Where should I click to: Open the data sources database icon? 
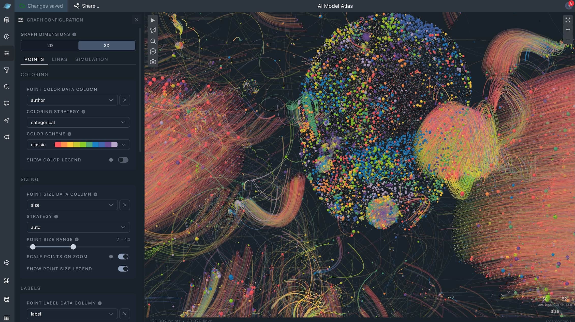point(7,20)
